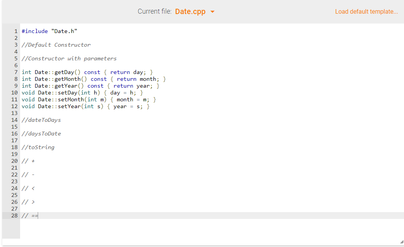Click the Load default template link
404x247 pixels.
pyautogui.click(x=366, y=12)
